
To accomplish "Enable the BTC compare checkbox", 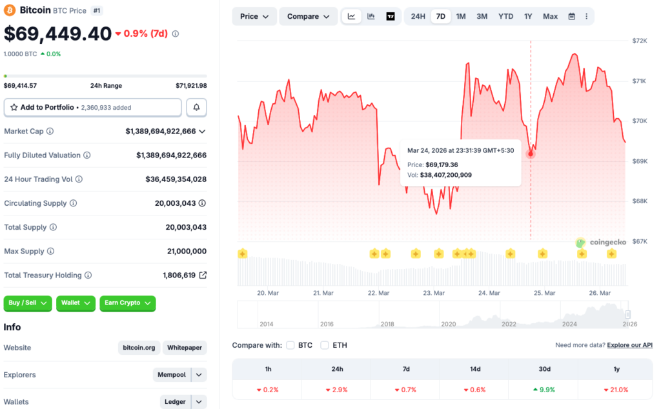I will pos(290,345).
